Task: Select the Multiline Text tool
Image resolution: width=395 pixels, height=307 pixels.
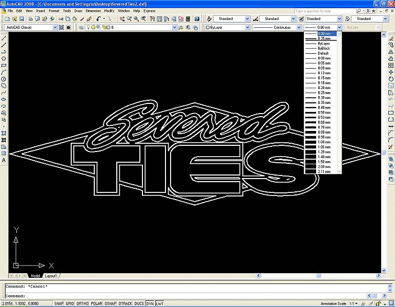Action: pyautogui.click(x=4, y=160)
